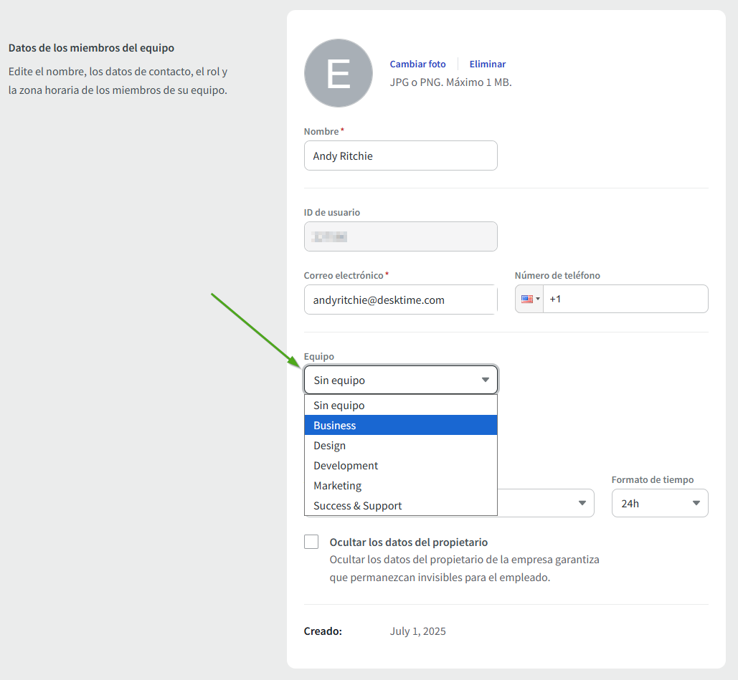Click the Eliminar photo link
This screenshot has width=738, height=680.
click(x=488, y=64)
